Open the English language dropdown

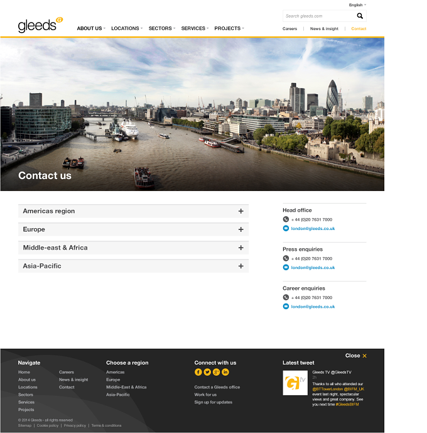[x=357, y=5]
